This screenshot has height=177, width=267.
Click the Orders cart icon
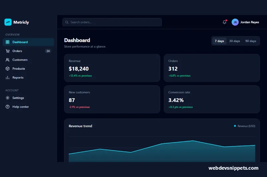tap(7, 51)
